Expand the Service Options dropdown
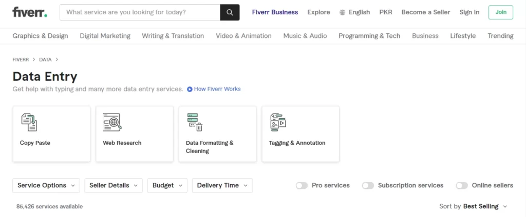 point(46,186)
